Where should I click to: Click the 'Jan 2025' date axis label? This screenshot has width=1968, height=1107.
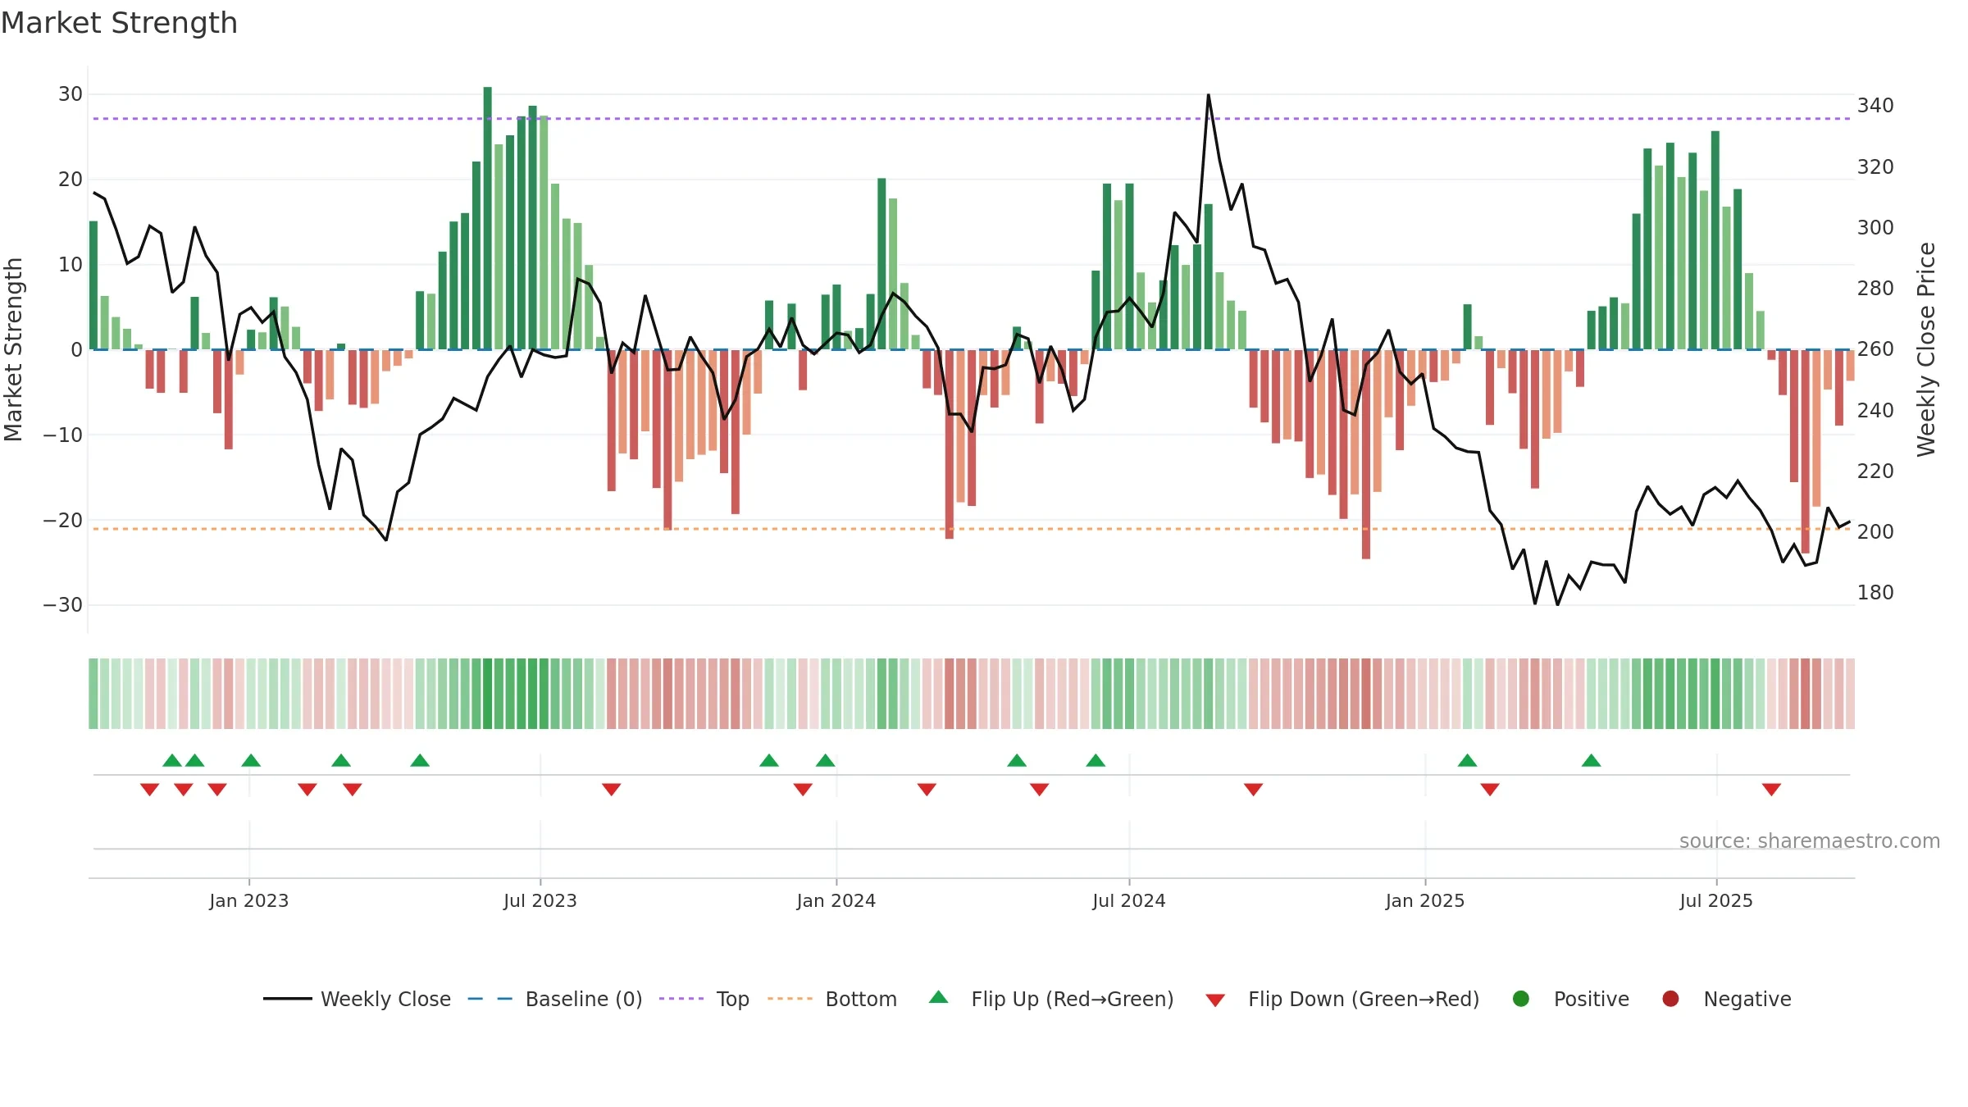1425,900
